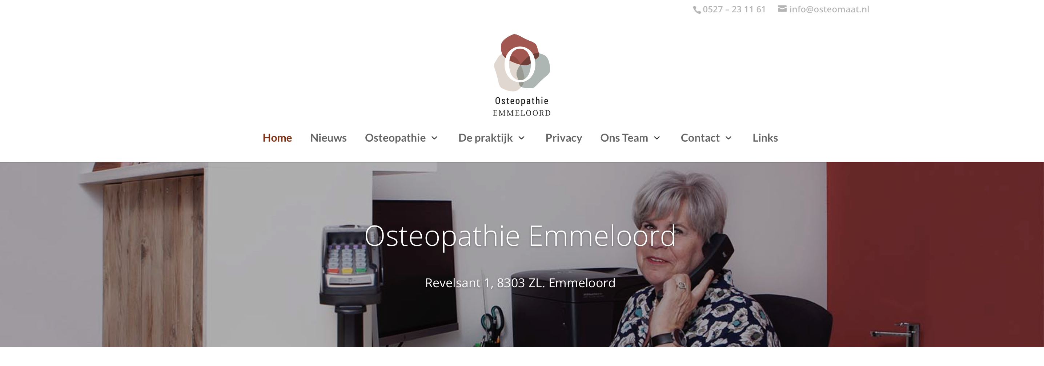1044x366 pixels.
Task: Click the info@osteomaat.nl email link
Action: click(829, 9)
